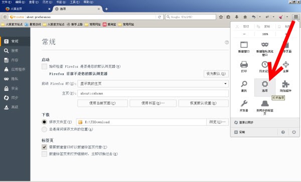Image resolution: width=301 pixels, height=182 pixels.
Task: Open the downloads arrow icon
Action: 237,17
